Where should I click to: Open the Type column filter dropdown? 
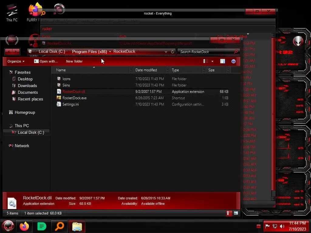(204, 70)
